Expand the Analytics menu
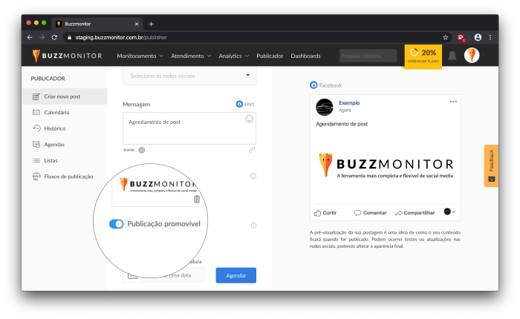This screenshot has height=319, width=520. (234, 56)
